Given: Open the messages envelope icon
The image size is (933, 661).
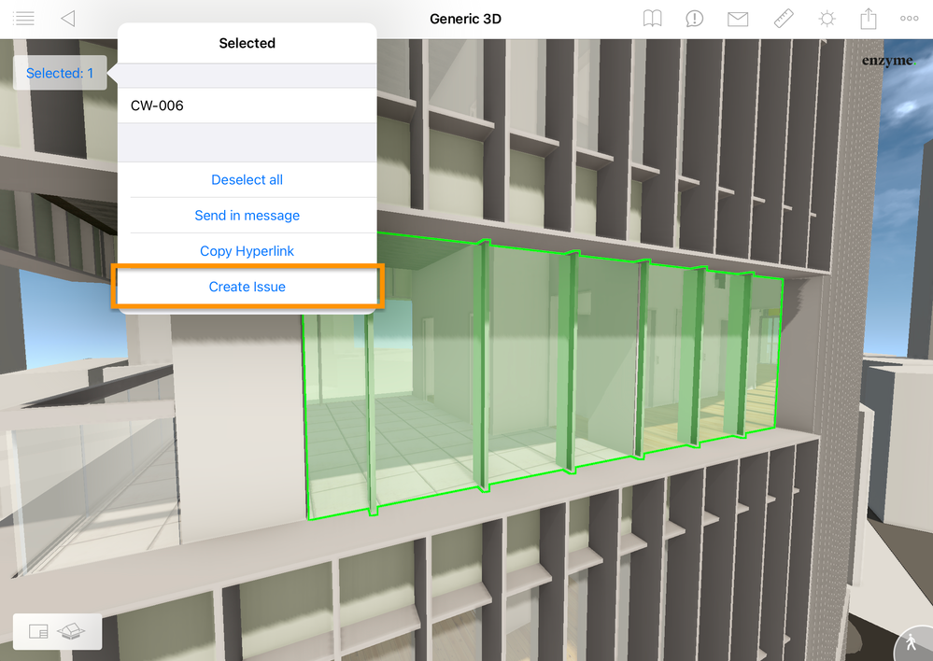Looking at the screenshot, I should point(738,19).
